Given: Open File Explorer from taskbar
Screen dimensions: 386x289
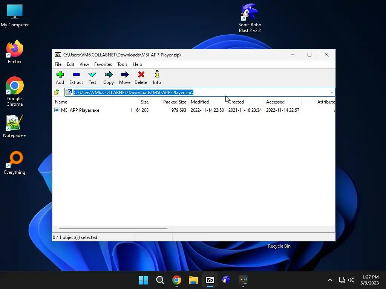Looking at the screenshot, I should pyautogui.click(x=193, y=280).
